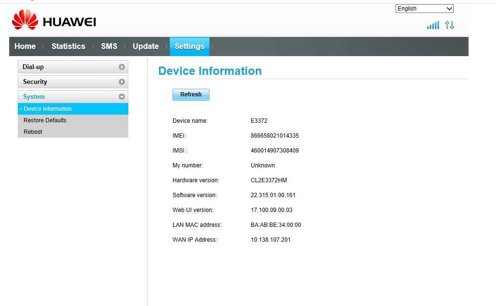
Task: Select hardware version CL2E3372HM
Action: pyautogui.click(x=269, y=180)
